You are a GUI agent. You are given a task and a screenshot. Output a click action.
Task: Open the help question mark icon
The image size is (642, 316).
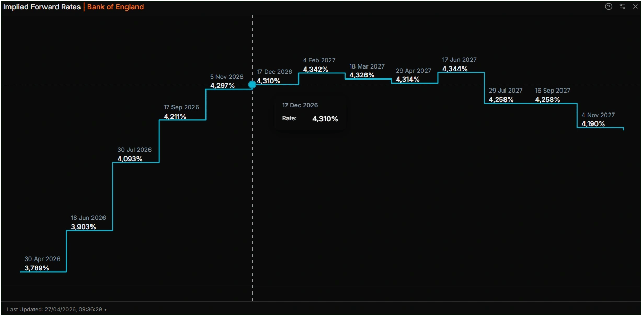[609, 7]
